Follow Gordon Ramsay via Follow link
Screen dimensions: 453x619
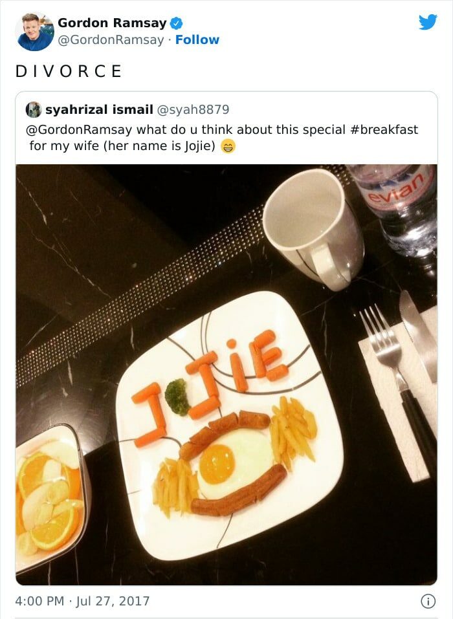click(197, 40)
